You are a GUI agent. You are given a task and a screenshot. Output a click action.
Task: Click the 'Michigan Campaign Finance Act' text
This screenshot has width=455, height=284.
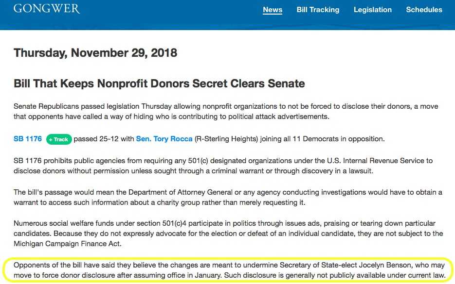[x=66, y=244]
